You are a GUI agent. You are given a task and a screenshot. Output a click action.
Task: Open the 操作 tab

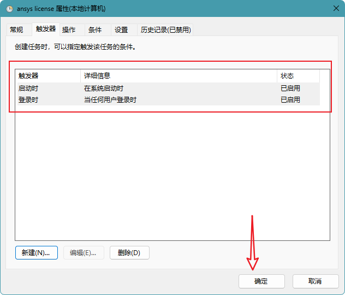point(69,29)
